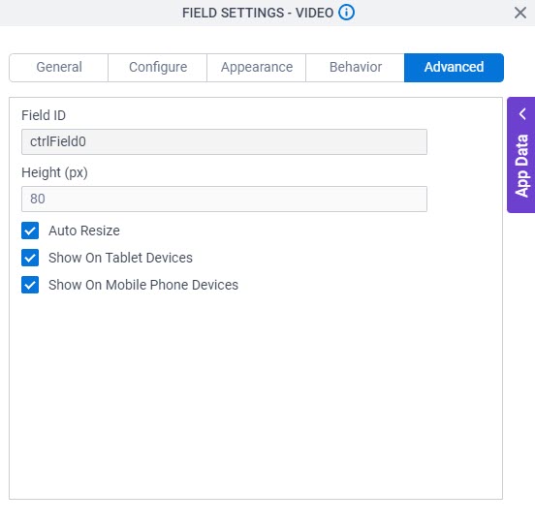535x523 pixels.
Task: Click the Show On Tablet Devices label
Action: tap(120, 258)
